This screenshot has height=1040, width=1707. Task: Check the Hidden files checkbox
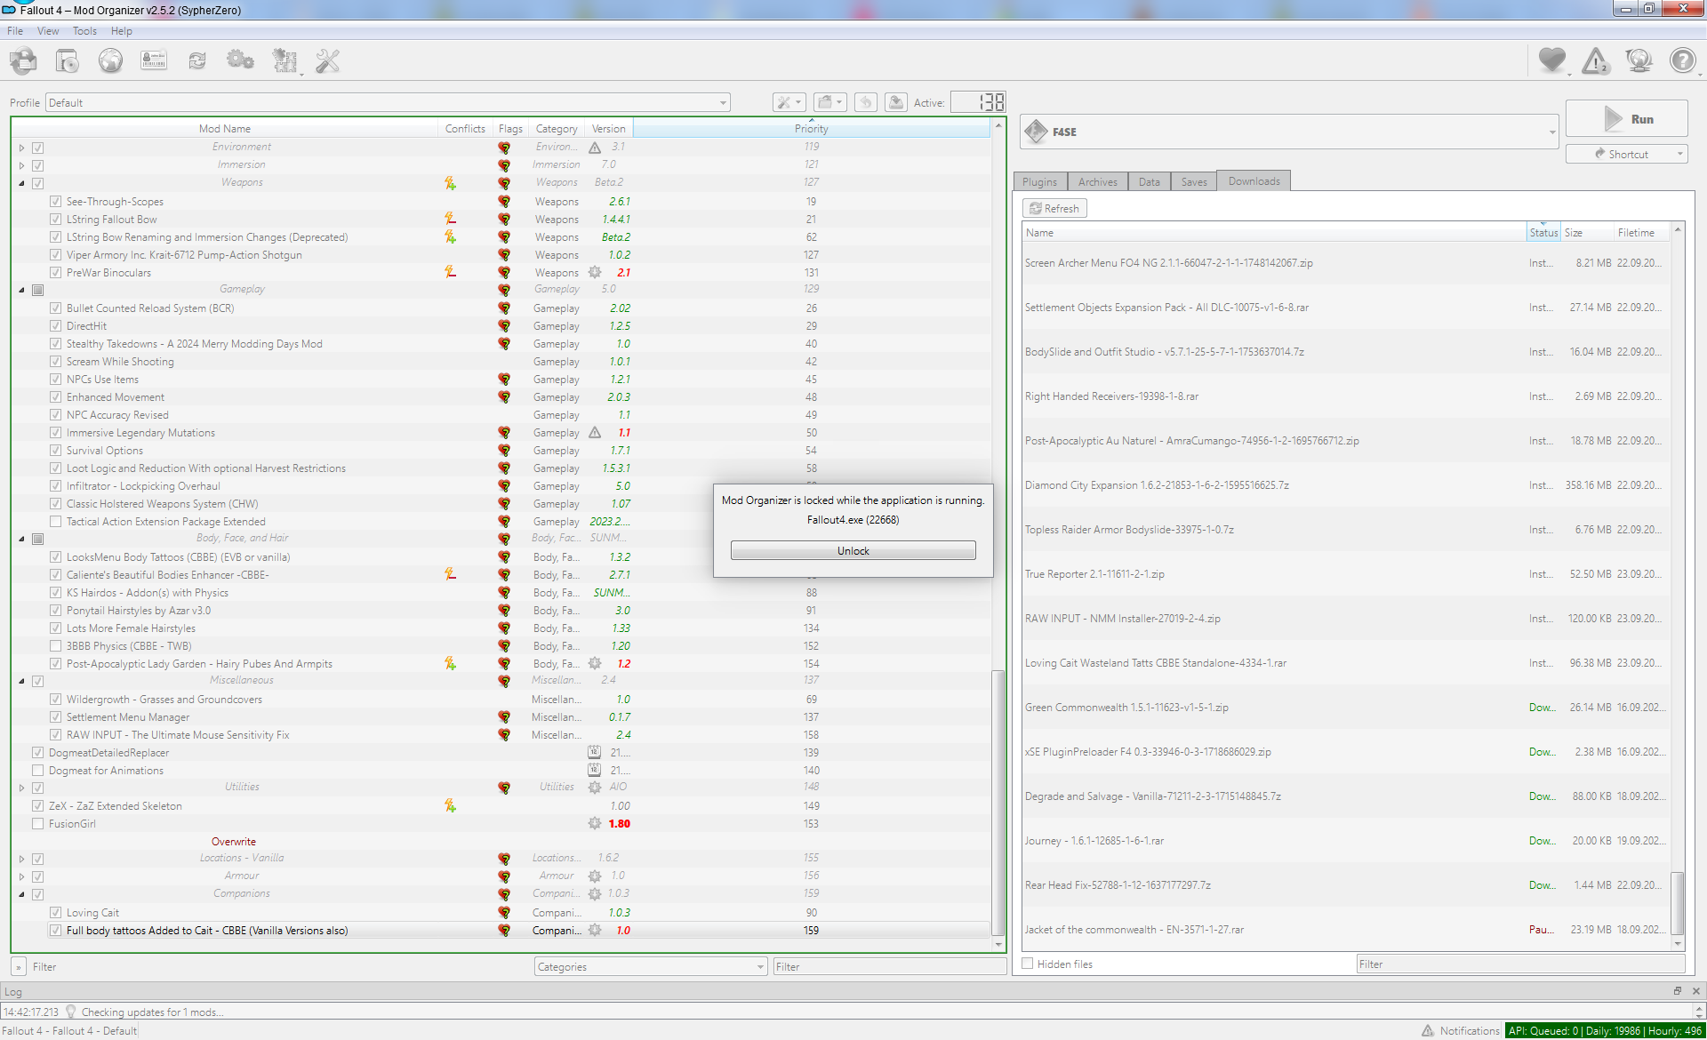(x=1028, y=964)
